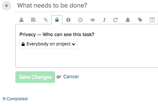
Task: Select the blue lock privacy tab
Action: (57, 20)
